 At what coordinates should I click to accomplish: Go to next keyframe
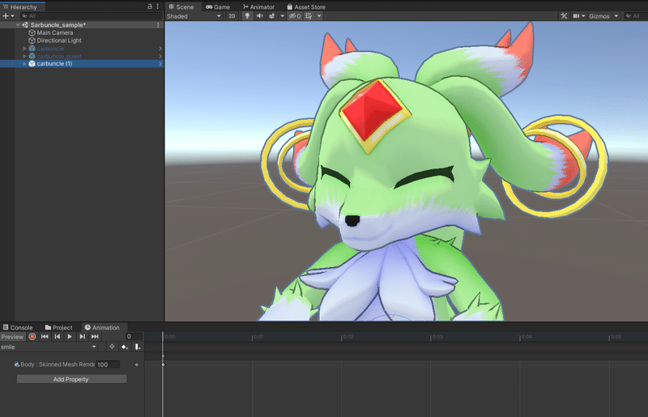point(83,337)
